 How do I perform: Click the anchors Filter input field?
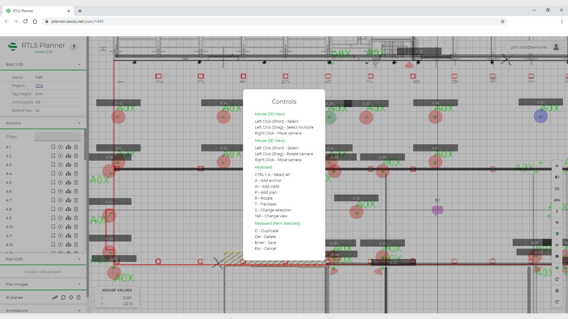[58, 137]
